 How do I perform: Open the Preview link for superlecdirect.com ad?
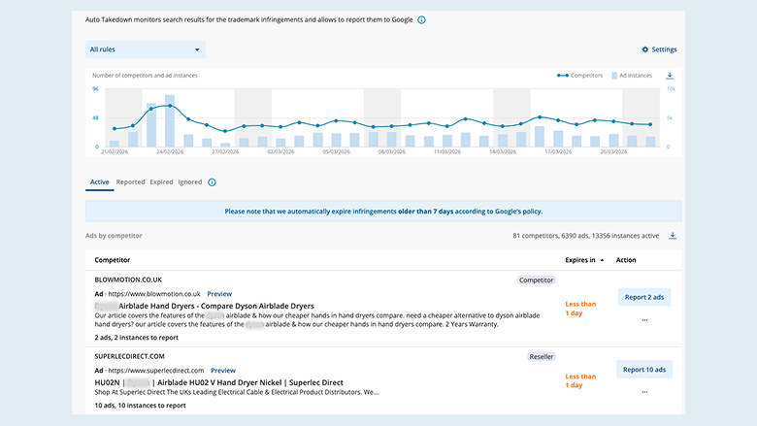(x=223, y=371)
